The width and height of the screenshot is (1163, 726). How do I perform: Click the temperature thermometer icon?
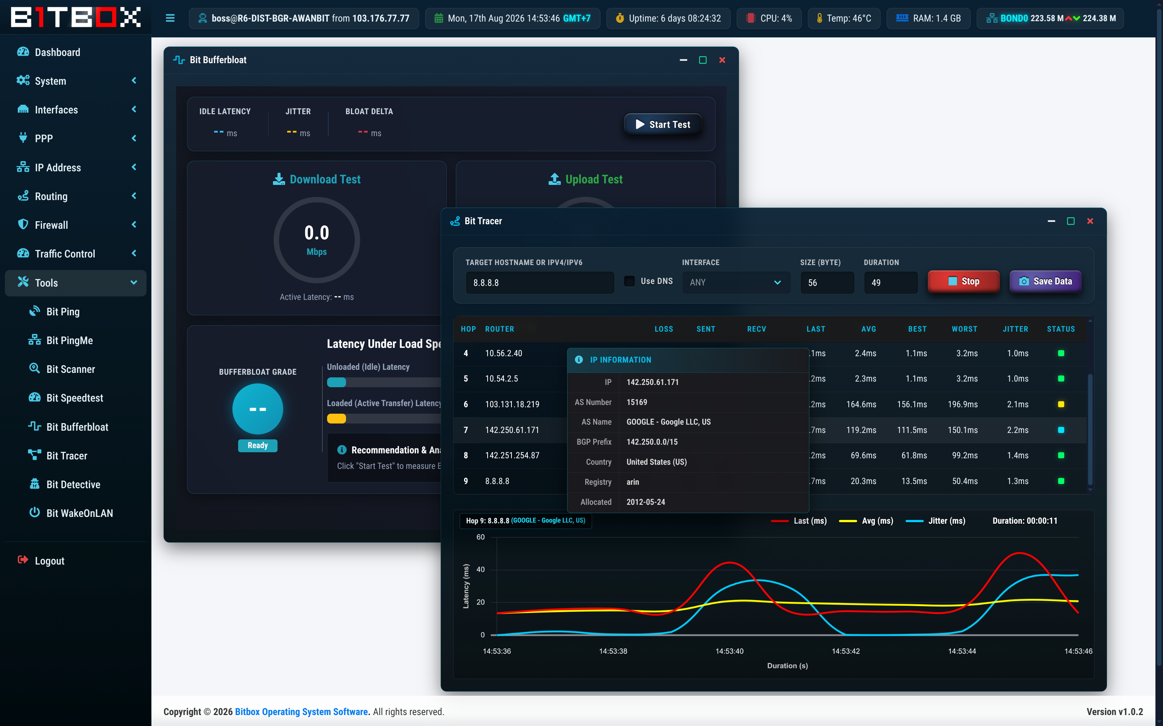[819, 18]
